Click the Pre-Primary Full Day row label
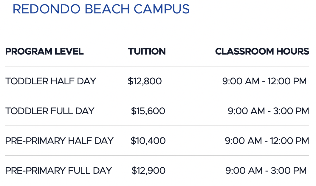This screenshot has width=316, height=186. coord(58,171)
